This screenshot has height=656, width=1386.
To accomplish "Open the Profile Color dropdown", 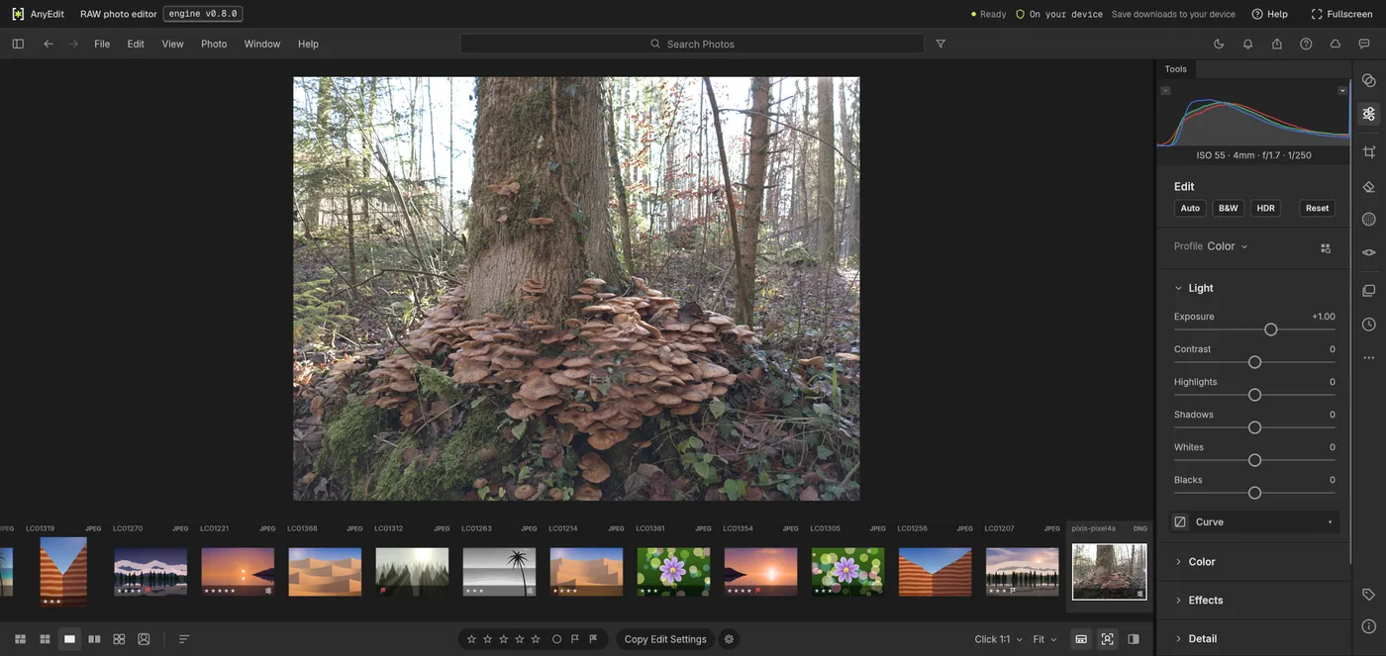I will [x=1228, y=246].
